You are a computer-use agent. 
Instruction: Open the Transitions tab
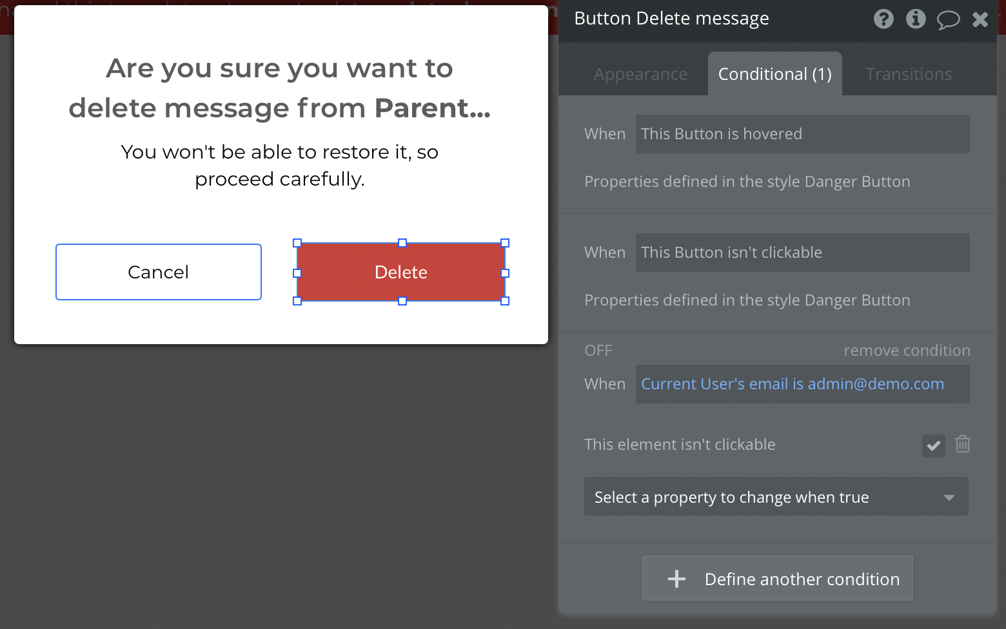coord(908,75)
